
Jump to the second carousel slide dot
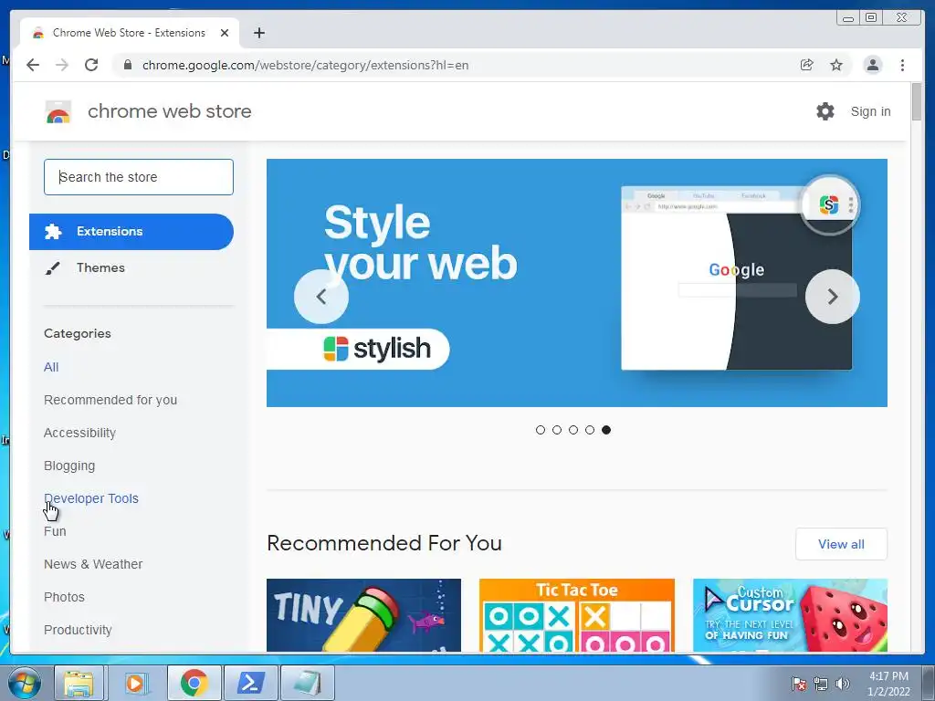pyautogui.click(x=557, y=430)
